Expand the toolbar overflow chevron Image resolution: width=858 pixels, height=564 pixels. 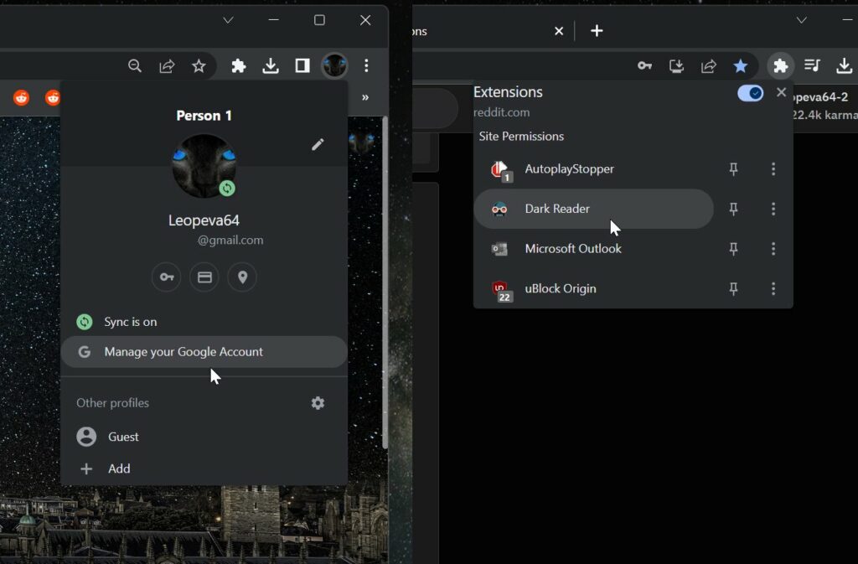(x=365, y=97)
